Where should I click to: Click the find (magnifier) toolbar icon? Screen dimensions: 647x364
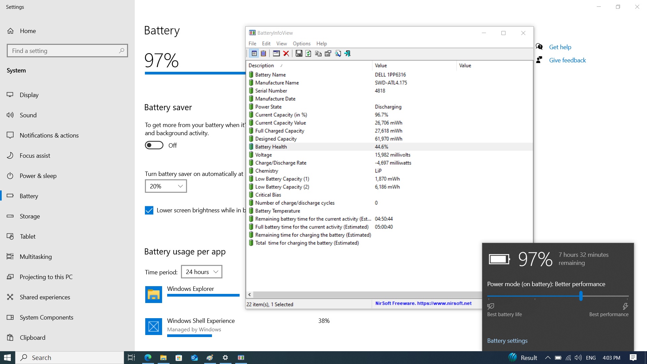coord(338,53)
